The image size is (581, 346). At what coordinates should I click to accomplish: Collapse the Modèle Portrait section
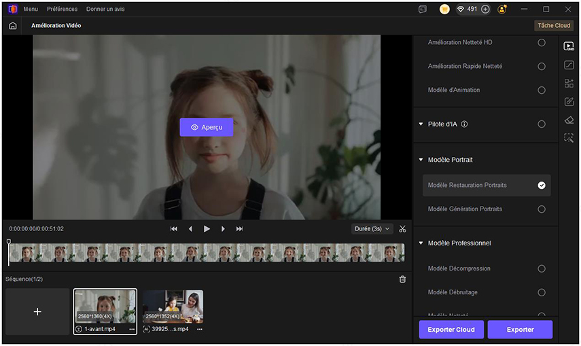421,160
